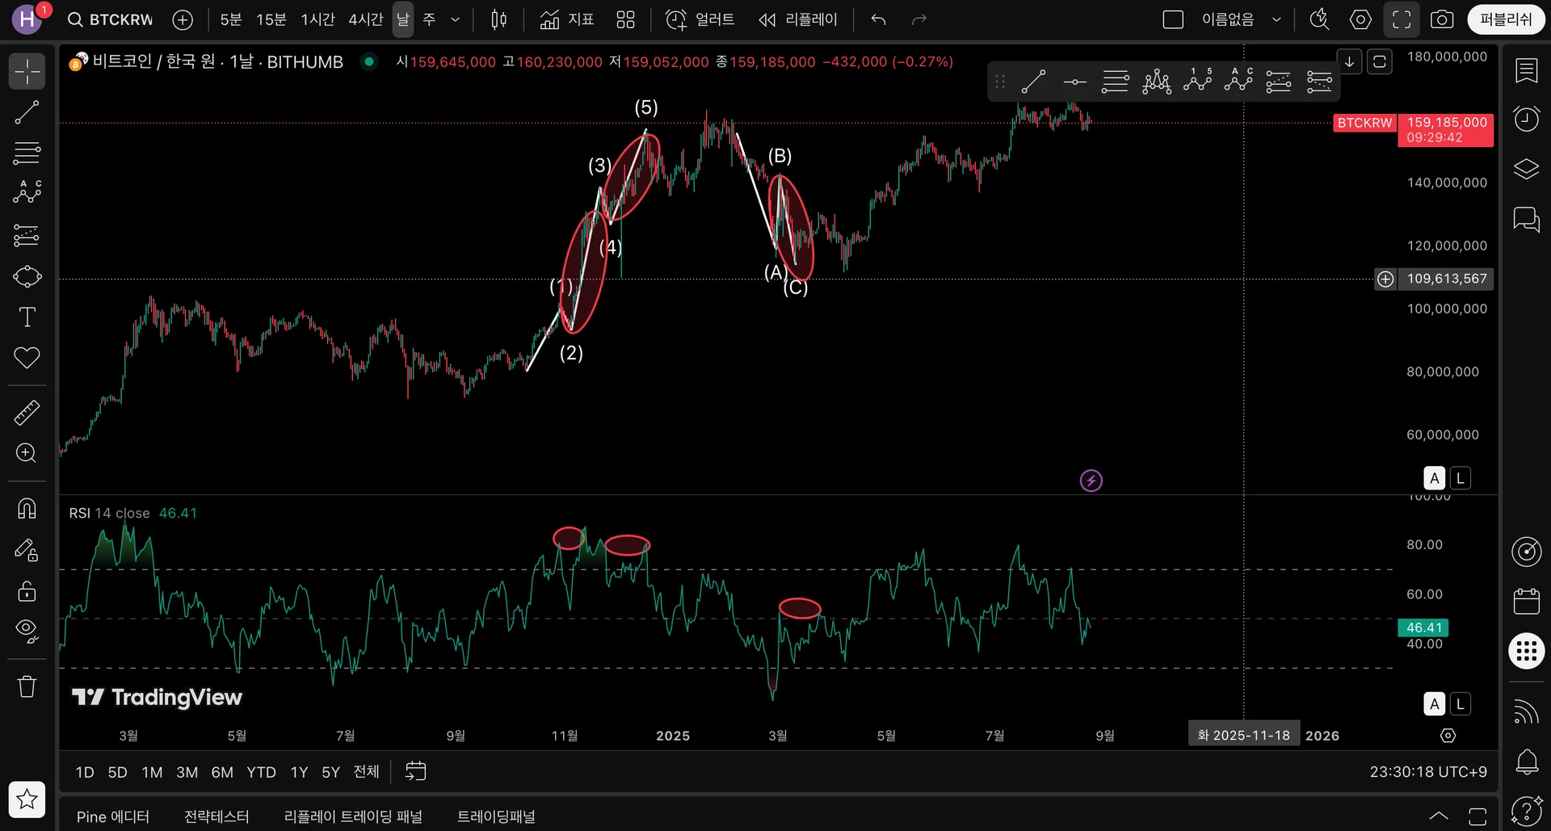Expand the timeframe interval dropdown arrow

click(x=456, y=19)
